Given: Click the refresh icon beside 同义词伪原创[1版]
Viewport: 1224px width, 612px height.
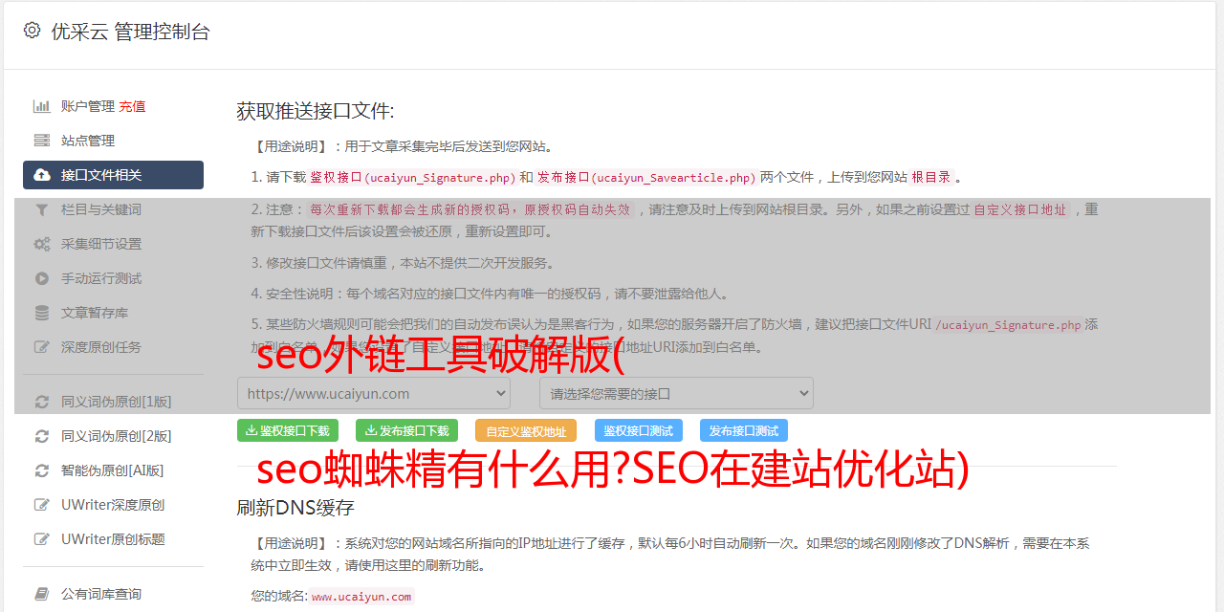Looking at the screenshot, I should [x=42, y=402].
